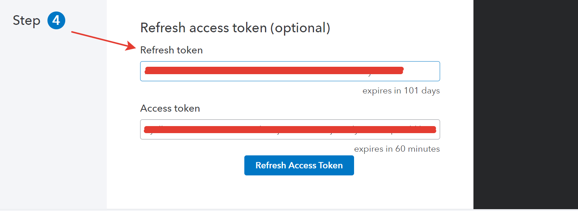Click the Refresh Access Token button
Image resolution: width=578 pixels, height=211 pixels.
tap(299, 165)
